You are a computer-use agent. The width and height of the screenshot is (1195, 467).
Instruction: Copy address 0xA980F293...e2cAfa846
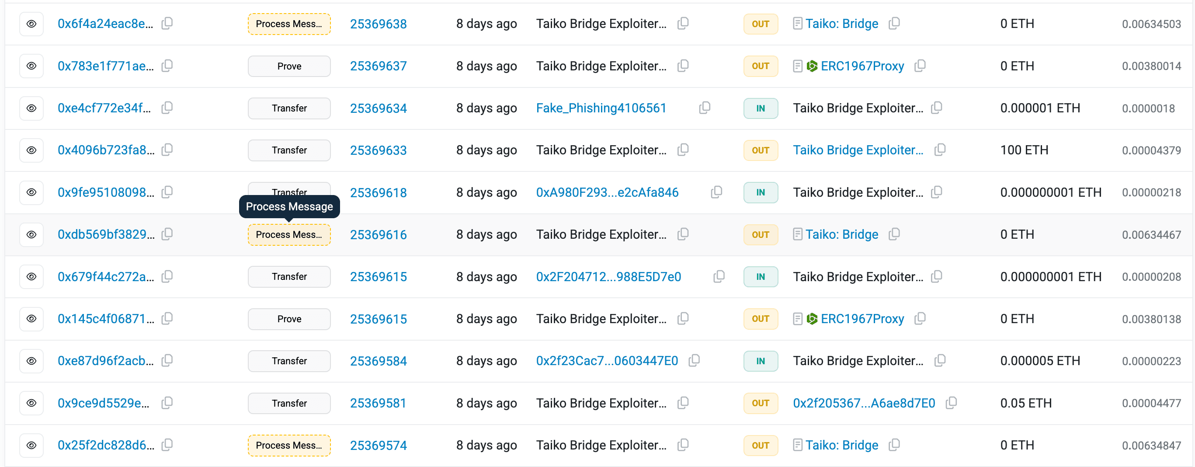(x=716, y=192)
